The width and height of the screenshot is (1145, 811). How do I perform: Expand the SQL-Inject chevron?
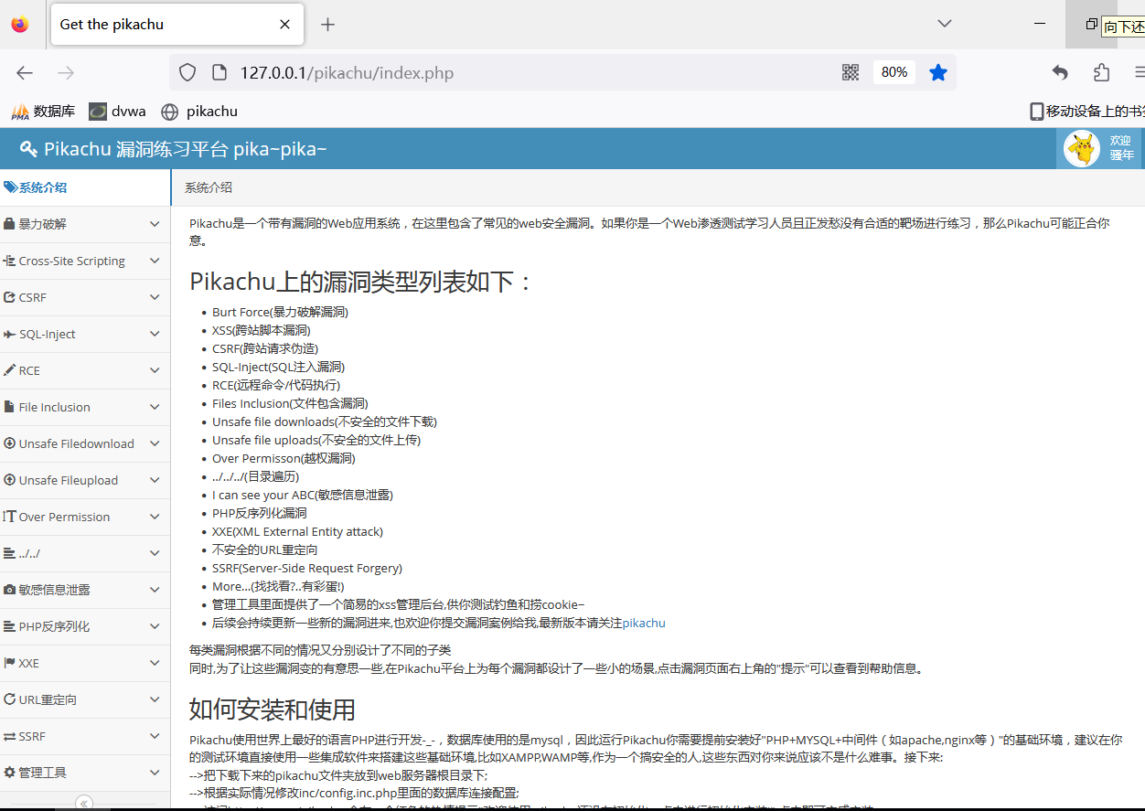pyautogui.click(x=155, y=334)
